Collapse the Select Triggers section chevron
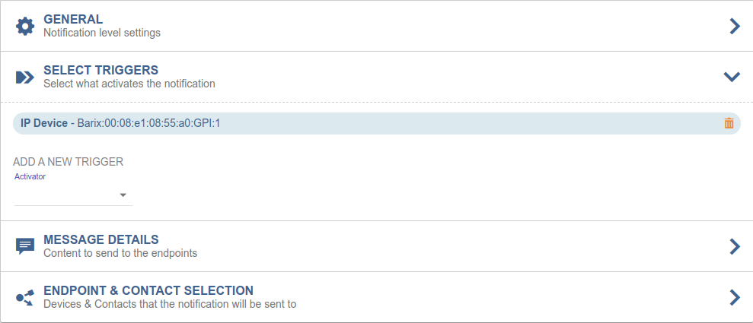Image resolution: width=753 pixels, height=323 pixels. pyautogui.click(x=732, y=76)
